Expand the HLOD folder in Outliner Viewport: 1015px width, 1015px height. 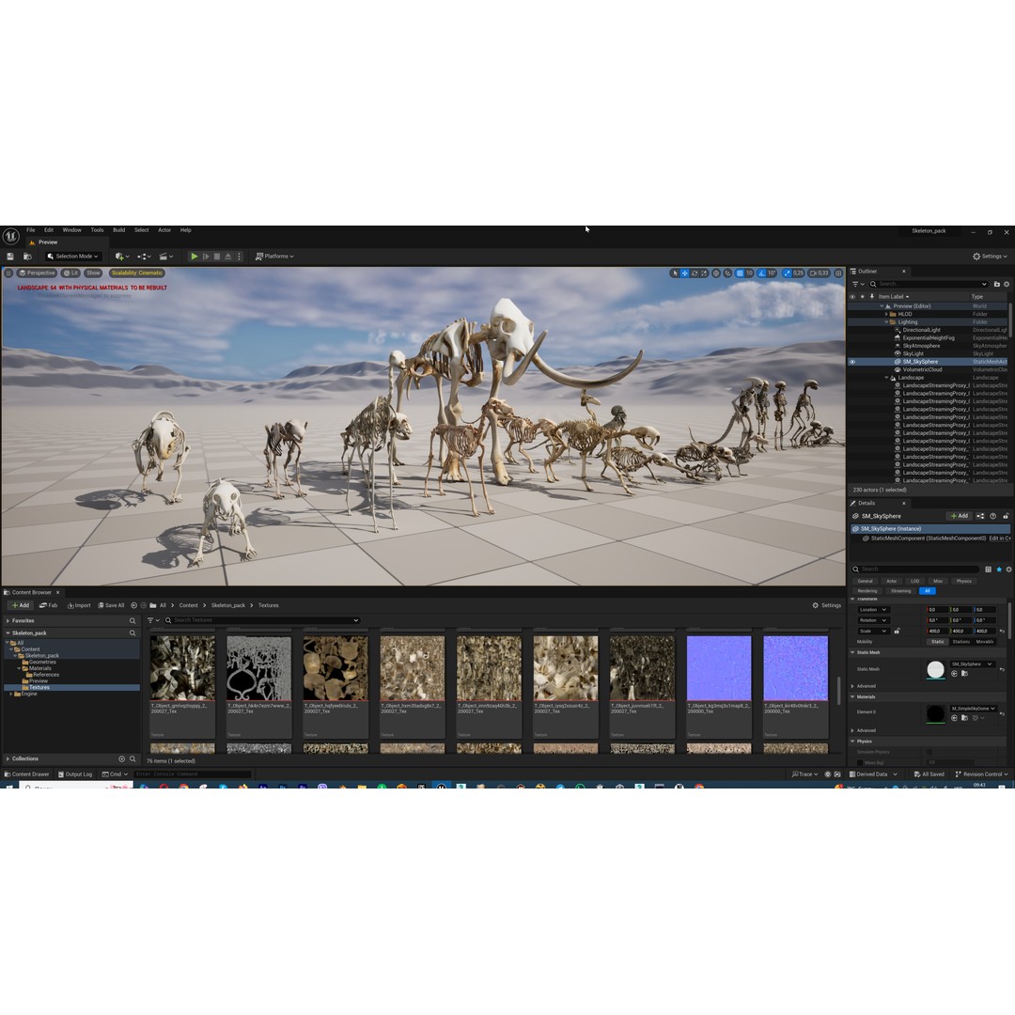(x=887, y=314)
